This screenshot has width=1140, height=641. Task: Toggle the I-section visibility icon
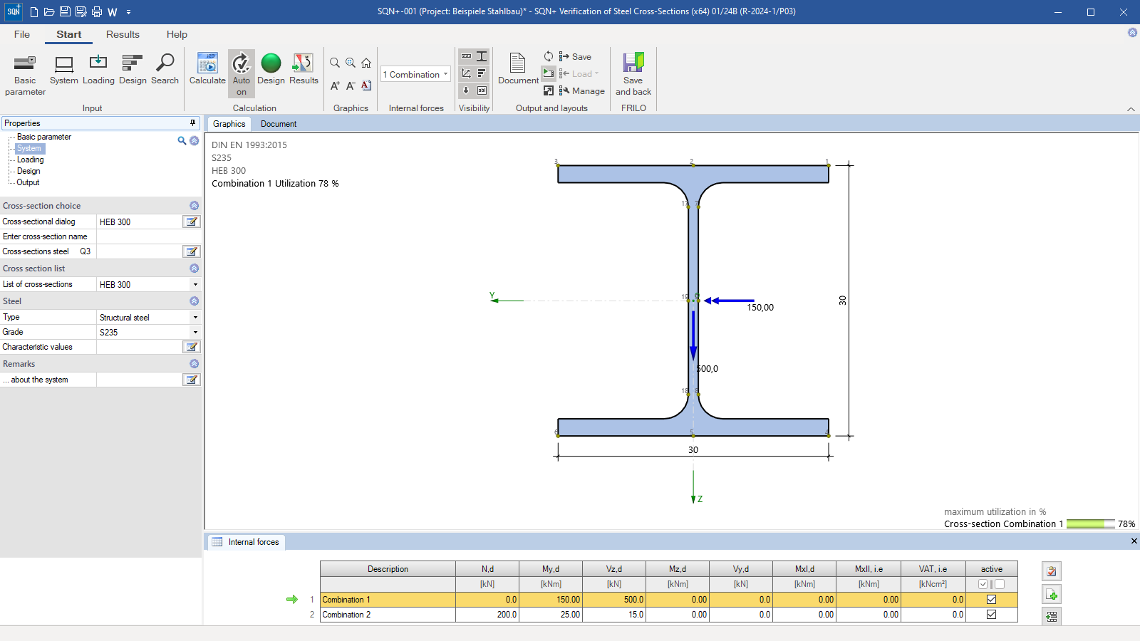coord(482,56)
